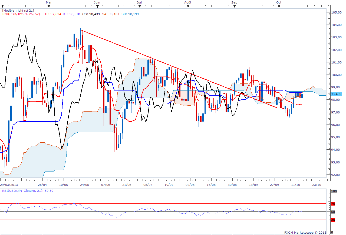Click the Mai month marker triangle
Screen dimensions: 346x235
(x=49, y=6)
